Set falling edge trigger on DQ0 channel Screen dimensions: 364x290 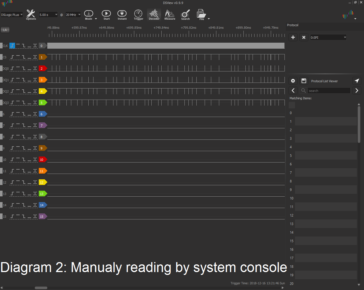24,68
